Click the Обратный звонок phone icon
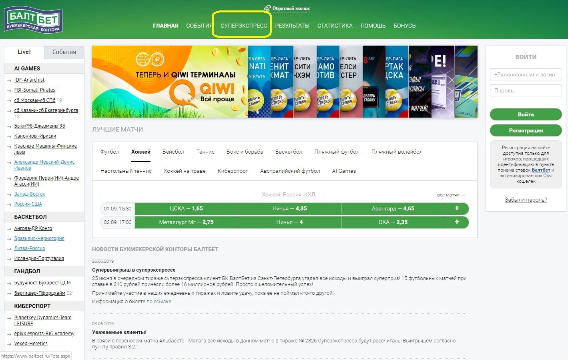This screenshot has width=568, height=360. tap(267, 8)
